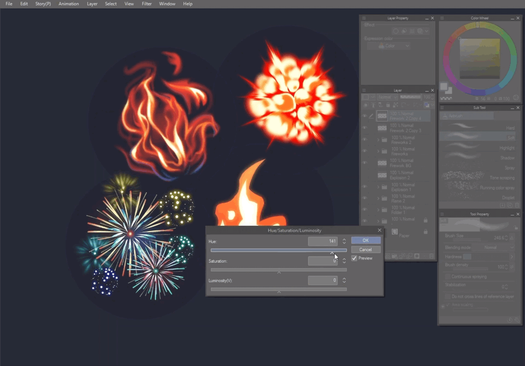Toggle visibility of Flame 2 folder

[365, 198]
